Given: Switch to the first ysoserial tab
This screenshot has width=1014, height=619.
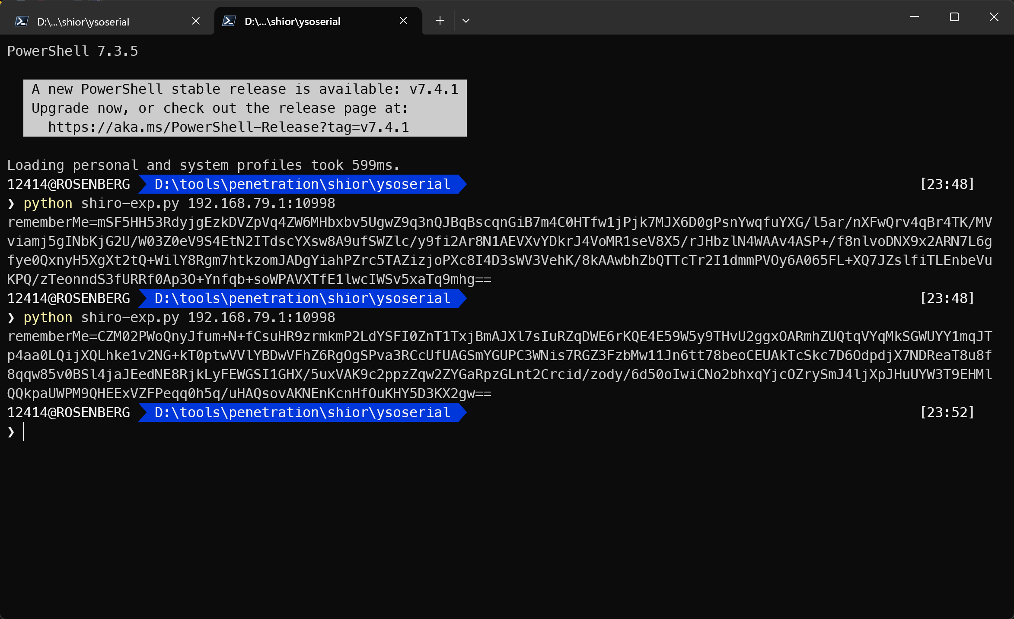Looking at the screenshot, I should pyautogui.click(x=83, y=22).
